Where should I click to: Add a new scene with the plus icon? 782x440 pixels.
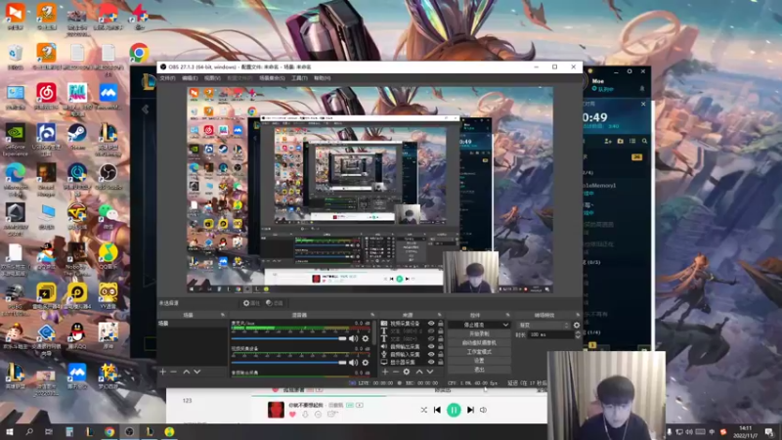(162, 372)
